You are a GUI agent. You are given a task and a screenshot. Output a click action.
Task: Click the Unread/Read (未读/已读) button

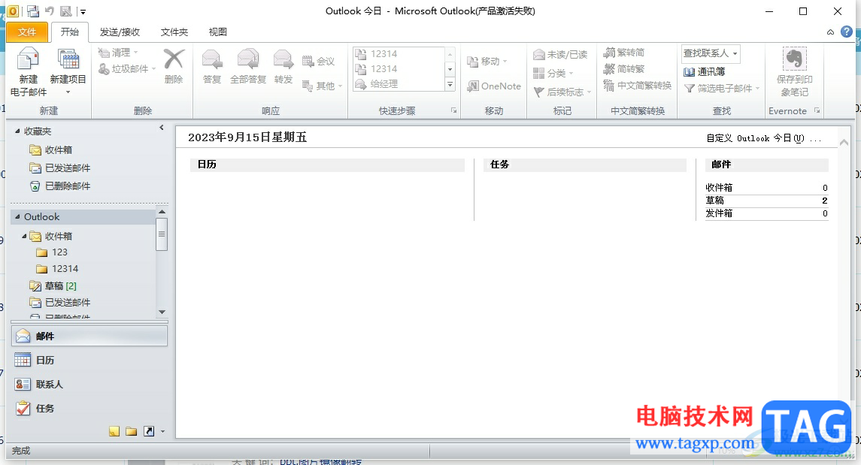pyautogui.click(x=561, y=54)
